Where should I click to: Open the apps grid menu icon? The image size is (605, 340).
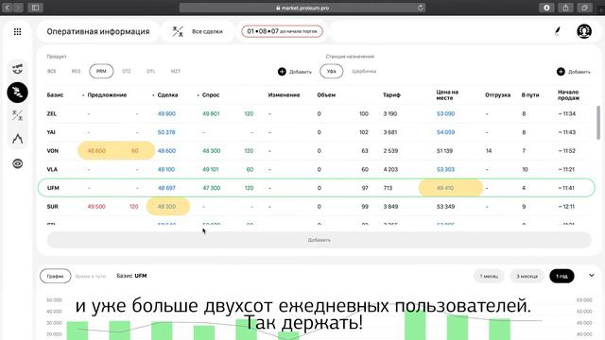(x=17, y=31)
